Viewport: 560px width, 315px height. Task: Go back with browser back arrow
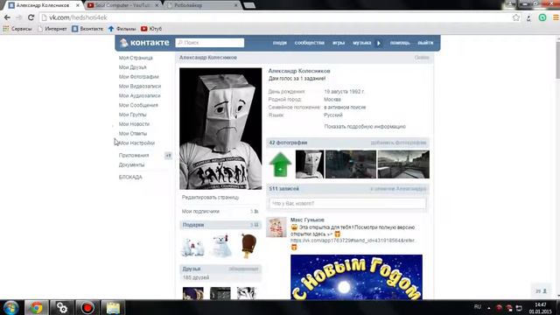(x=7, y=17)
